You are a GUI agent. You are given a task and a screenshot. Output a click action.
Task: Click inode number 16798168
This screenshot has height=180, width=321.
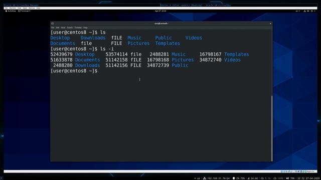pyautogui.click(x=158, y=60)
